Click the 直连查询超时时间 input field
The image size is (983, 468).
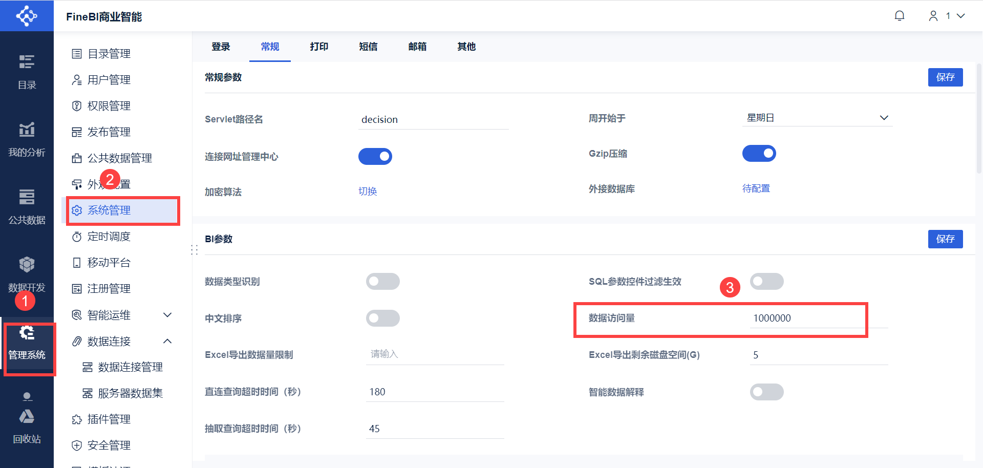point(435,392)
